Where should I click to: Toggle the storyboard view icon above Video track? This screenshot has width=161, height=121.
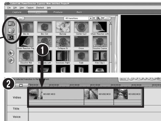[x=21, y=85]
